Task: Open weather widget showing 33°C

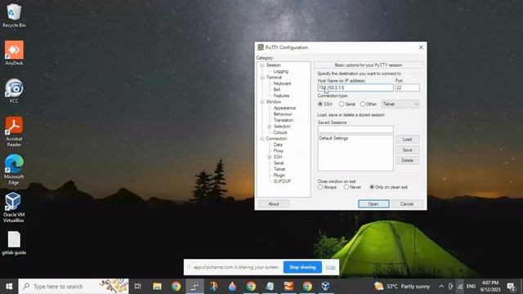Action: coord(402,287)
